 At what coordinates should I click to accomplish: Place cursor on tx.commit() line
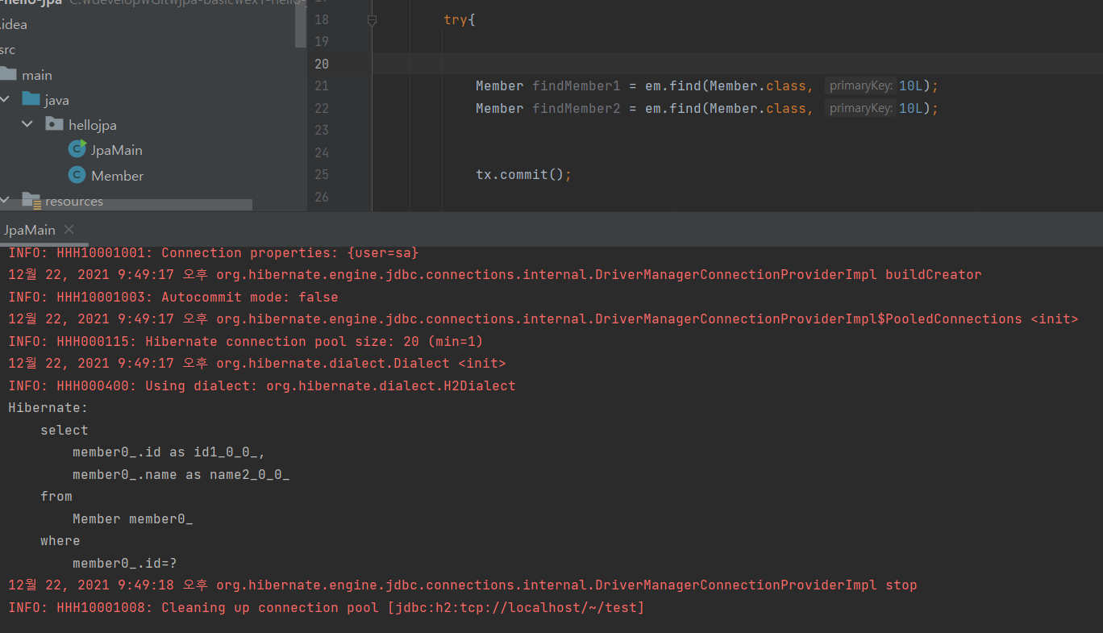(523, 175)
